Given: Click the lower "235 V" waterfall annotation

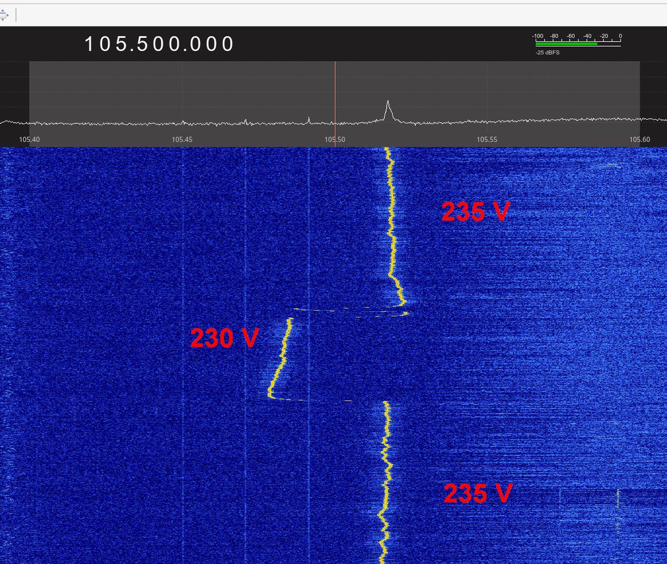Looking at the screenshot, I should point(477,493).
